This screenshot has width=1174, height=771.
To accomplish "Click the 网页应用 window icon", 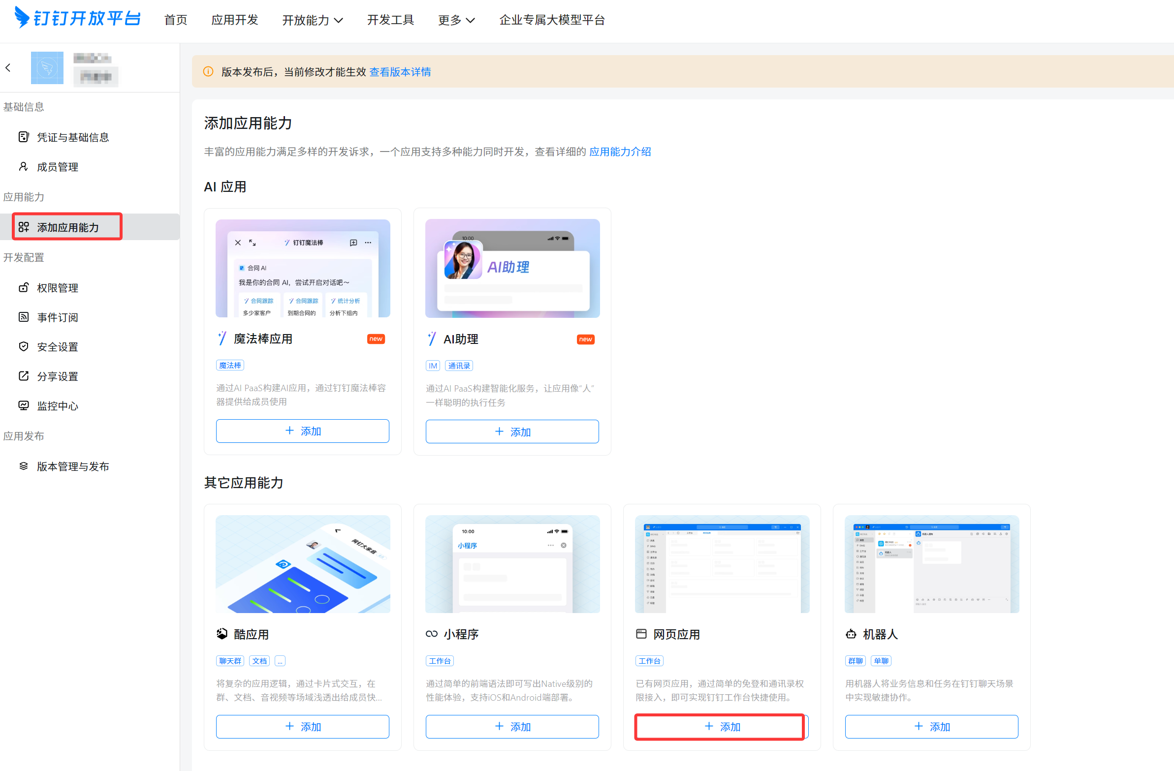I will 641,634.
